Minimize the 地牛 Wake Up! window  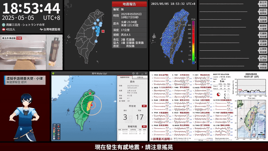pyautogui.click(x=142, y=74)
